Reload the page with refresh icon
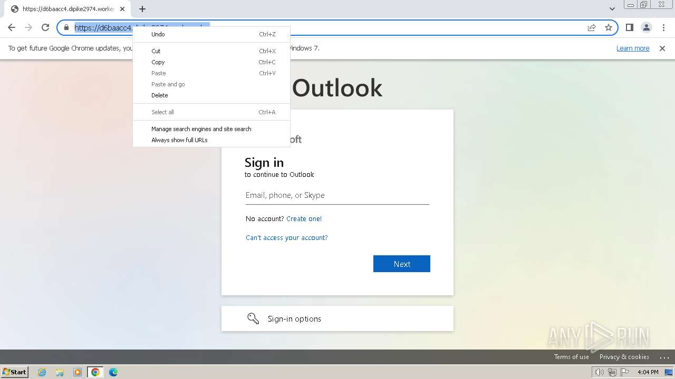This screenshot has height=379, width=675. (45, 27)
